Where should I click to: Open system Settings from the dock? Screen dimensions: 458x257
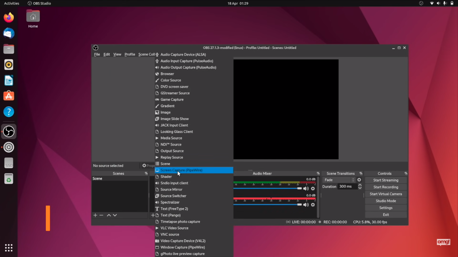click(9, 147)
